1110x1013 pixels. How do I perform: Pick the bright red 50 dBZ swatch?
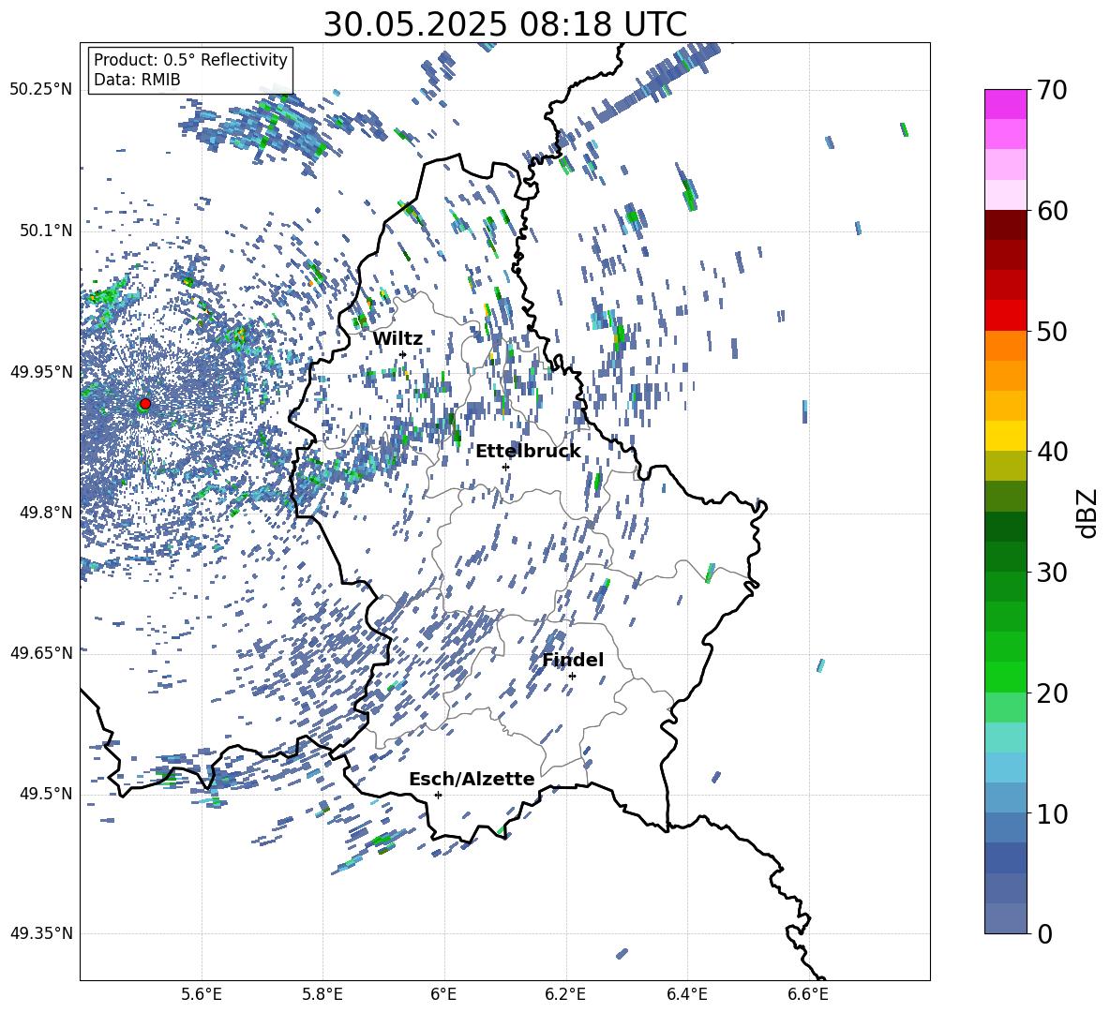coord(1005,316)
